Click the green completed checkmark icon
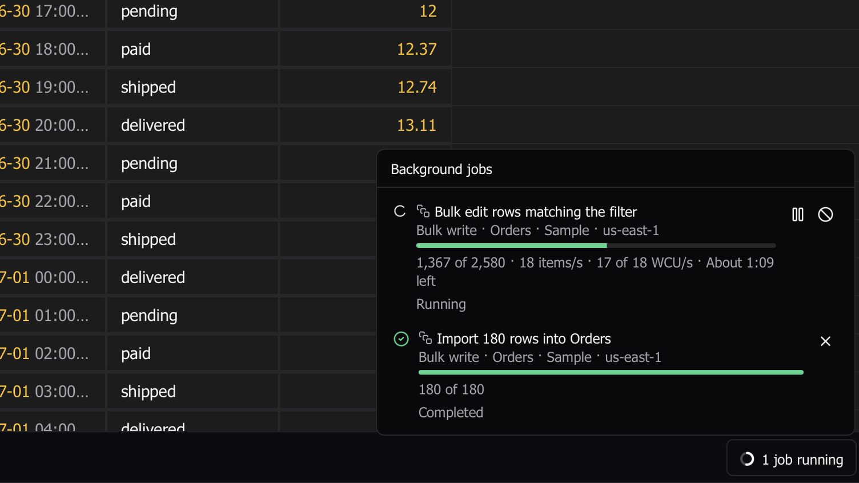859x483 pixels. click(x=402, y=339)
